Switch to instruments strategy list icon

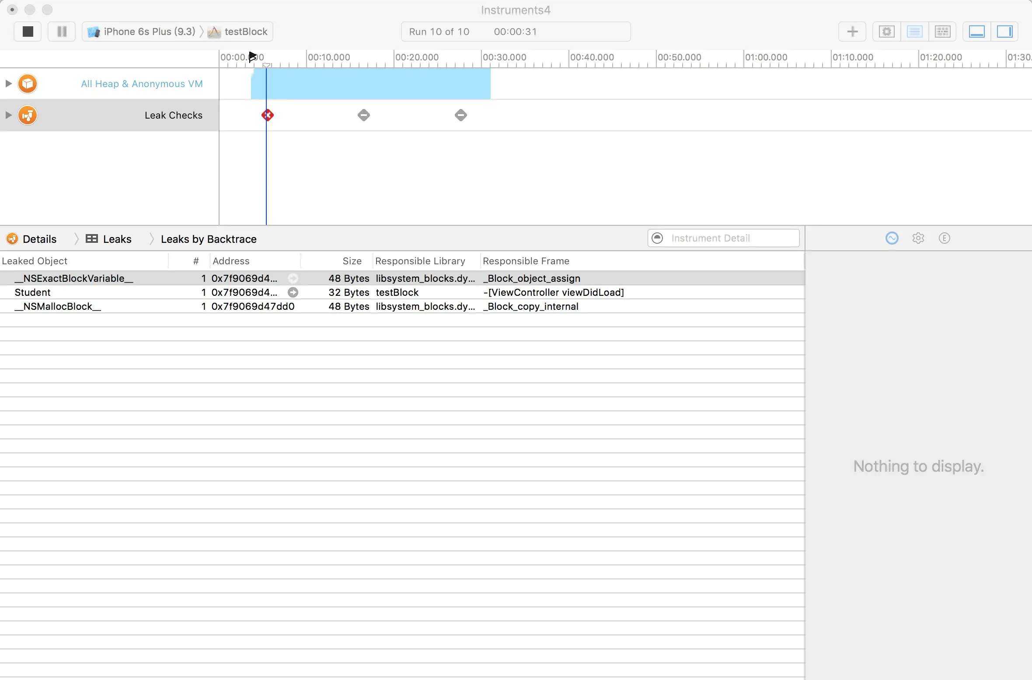point(914,32)
